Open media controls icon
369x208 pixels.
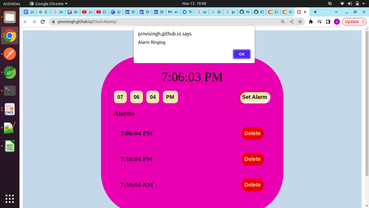320,22
